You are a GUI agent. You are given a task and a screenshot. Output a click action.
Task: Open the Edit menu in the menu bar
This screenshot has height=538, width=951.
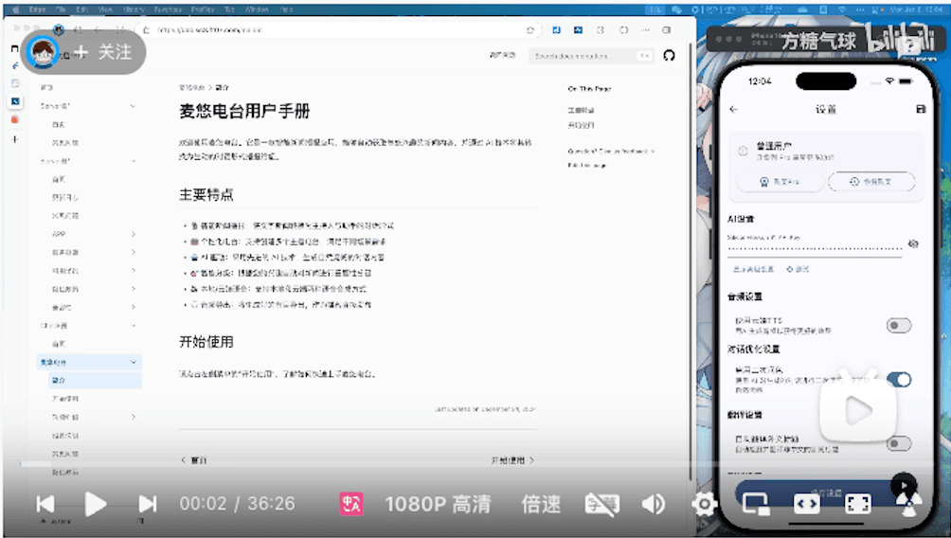point(81,9)
